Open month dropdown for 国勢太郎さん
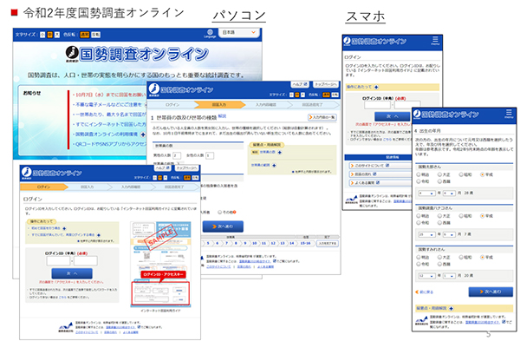 coord(449,193)
